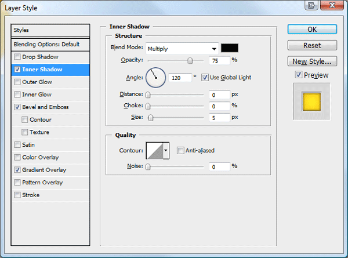Open the Styles panel entry
348x258 pixels.
[50, 30]
